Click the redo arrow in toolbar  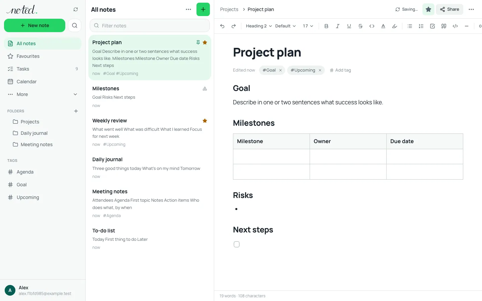tap(234, 26)
